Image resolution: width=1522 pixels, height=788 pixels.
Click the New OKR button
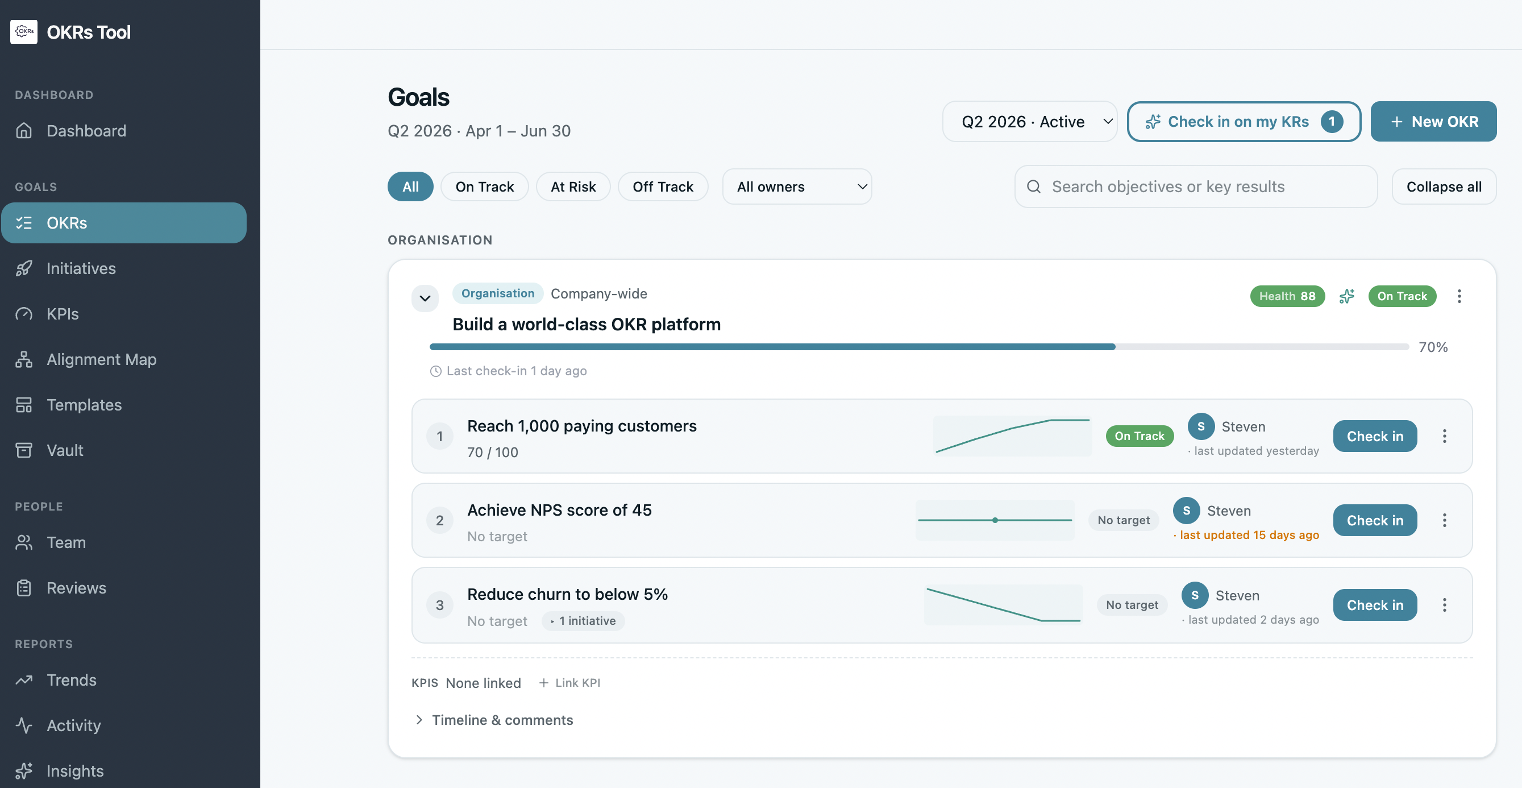tap(1433, 121)
